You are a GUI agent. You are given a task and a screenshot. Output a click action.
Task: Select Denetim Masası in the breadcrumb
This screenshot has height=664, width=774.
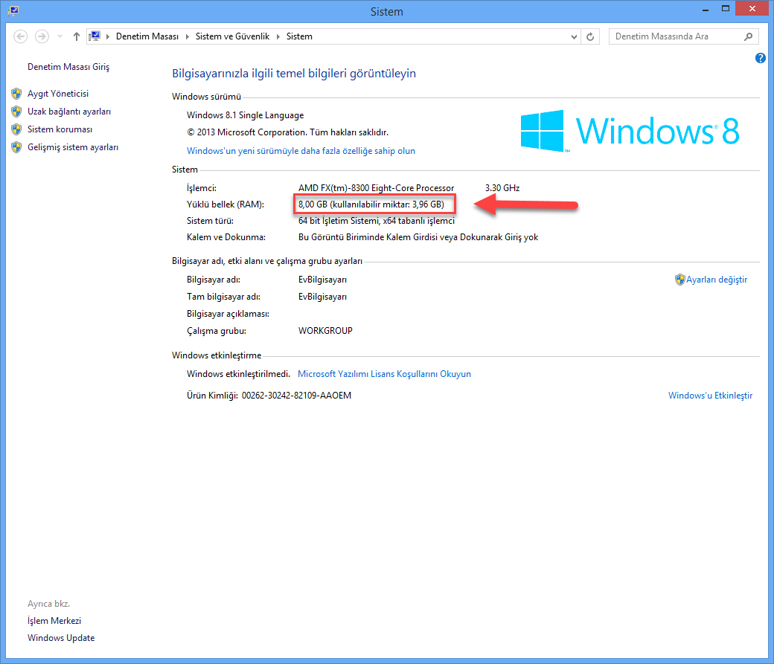pyautogui.click(x=147, y=36)
